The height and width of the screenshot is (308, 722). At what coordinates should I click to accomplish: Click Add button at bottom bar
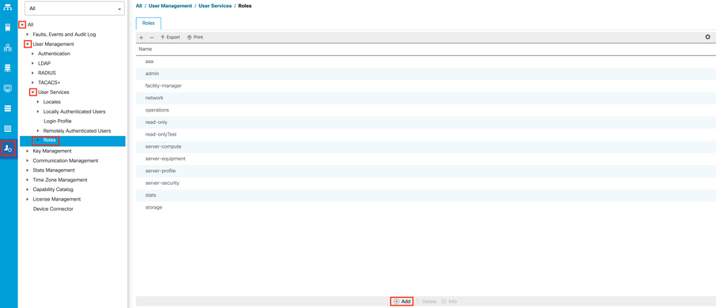click(402, 302)
